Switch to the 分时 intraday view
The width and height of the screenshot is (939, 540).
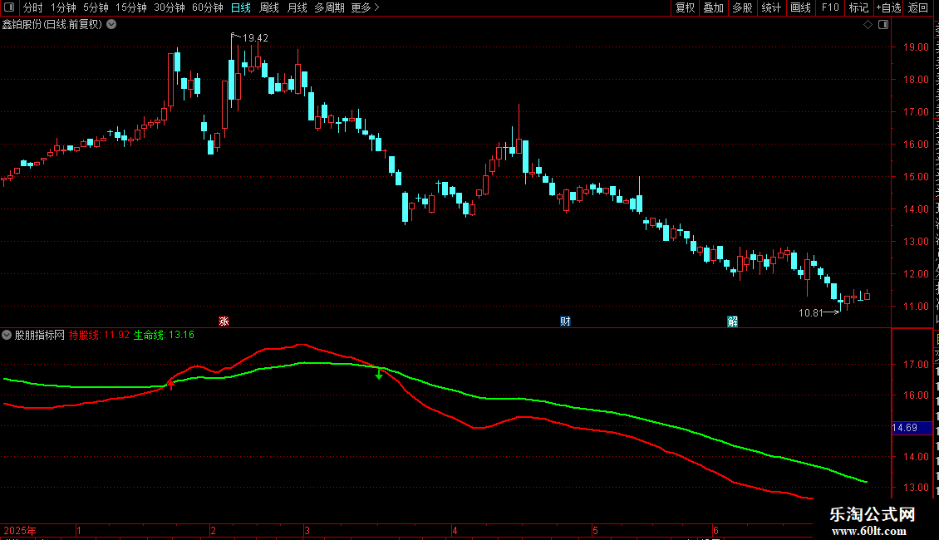[33, 7]
